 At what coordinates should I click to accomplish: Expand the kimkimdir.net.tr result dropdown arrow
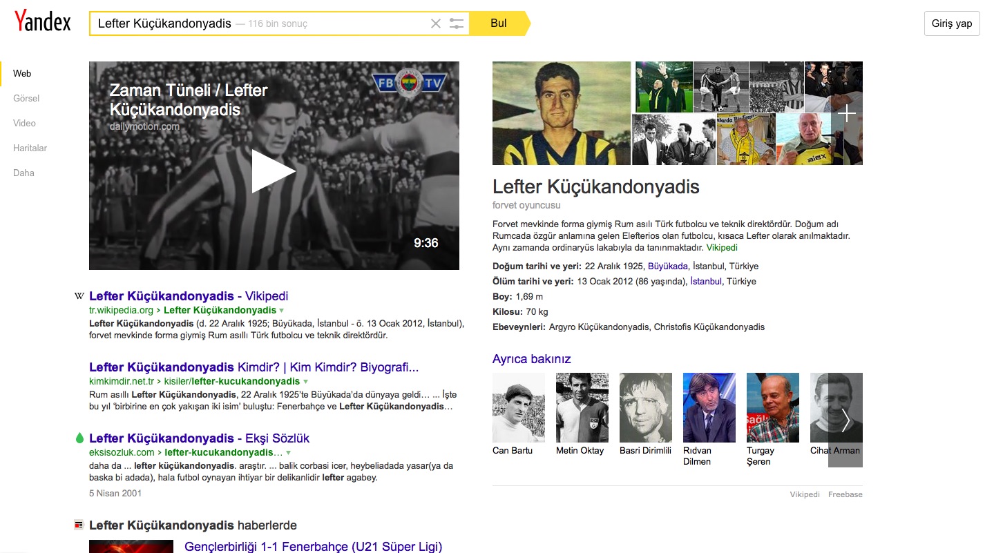[305, 382]
